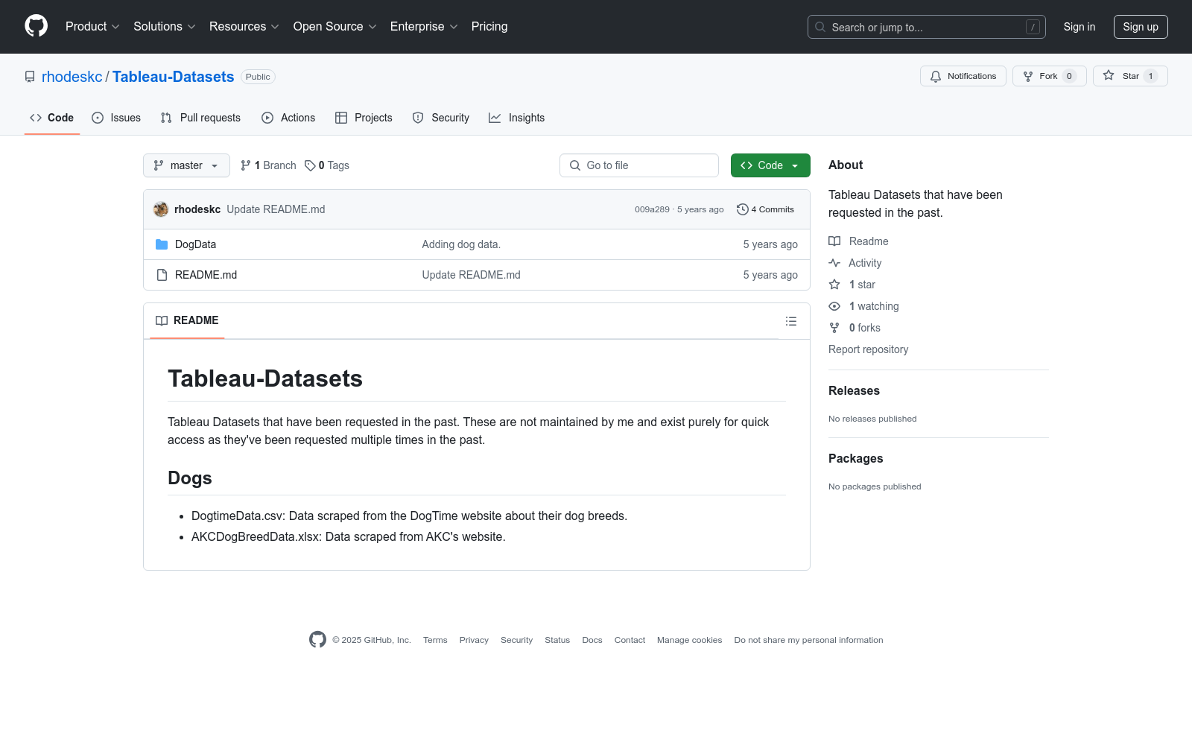Open the Pricing link

(489, 26)
